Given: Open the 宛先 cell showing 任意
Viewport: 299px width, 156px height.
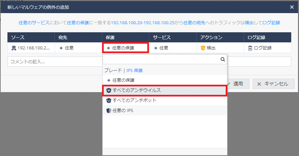Looking at the screenshot, I should pyautogui.click(x=78, y=48).
